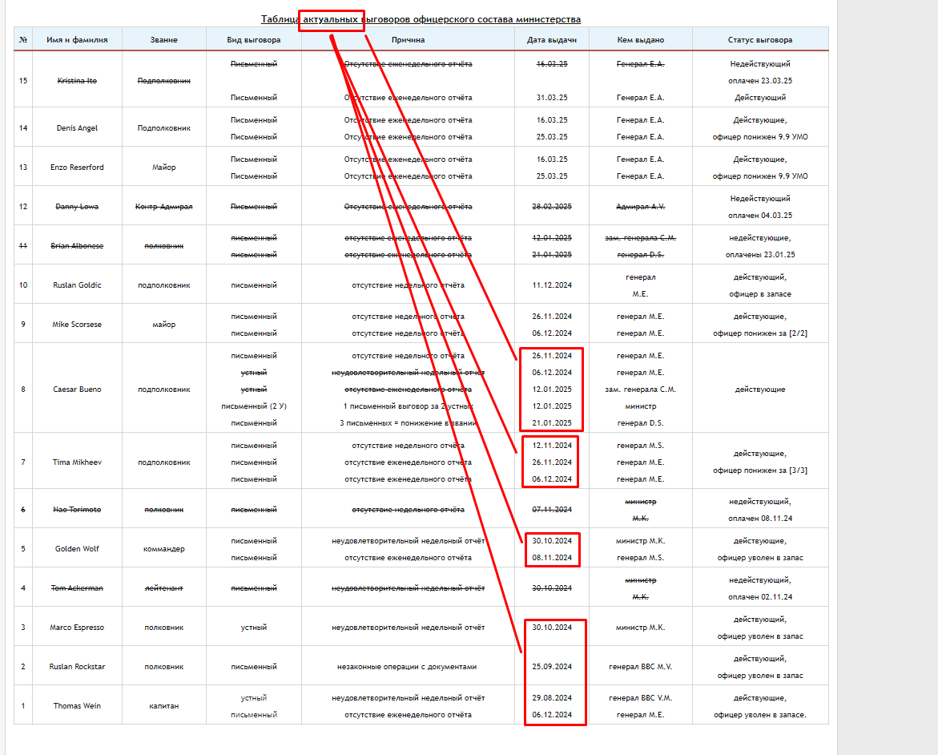Select the 'Дата выдачи' column header
The width and height of the screenshot is (938, 755).
[552, 39]
